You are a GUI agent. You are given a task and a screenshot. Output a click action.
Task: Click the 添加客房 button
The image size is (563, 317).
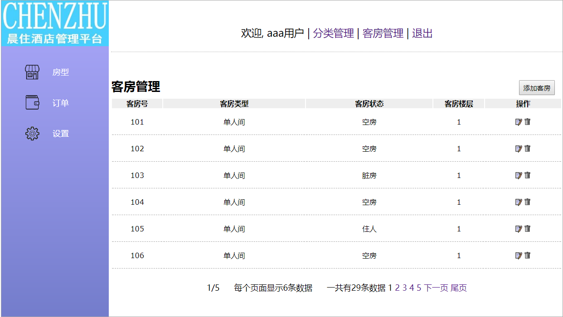pos(537,88)
